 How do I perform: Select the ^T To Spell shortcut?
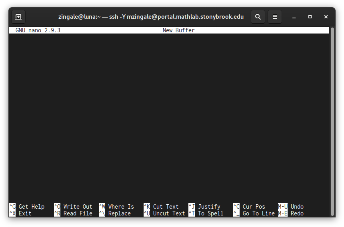[206, 213]
